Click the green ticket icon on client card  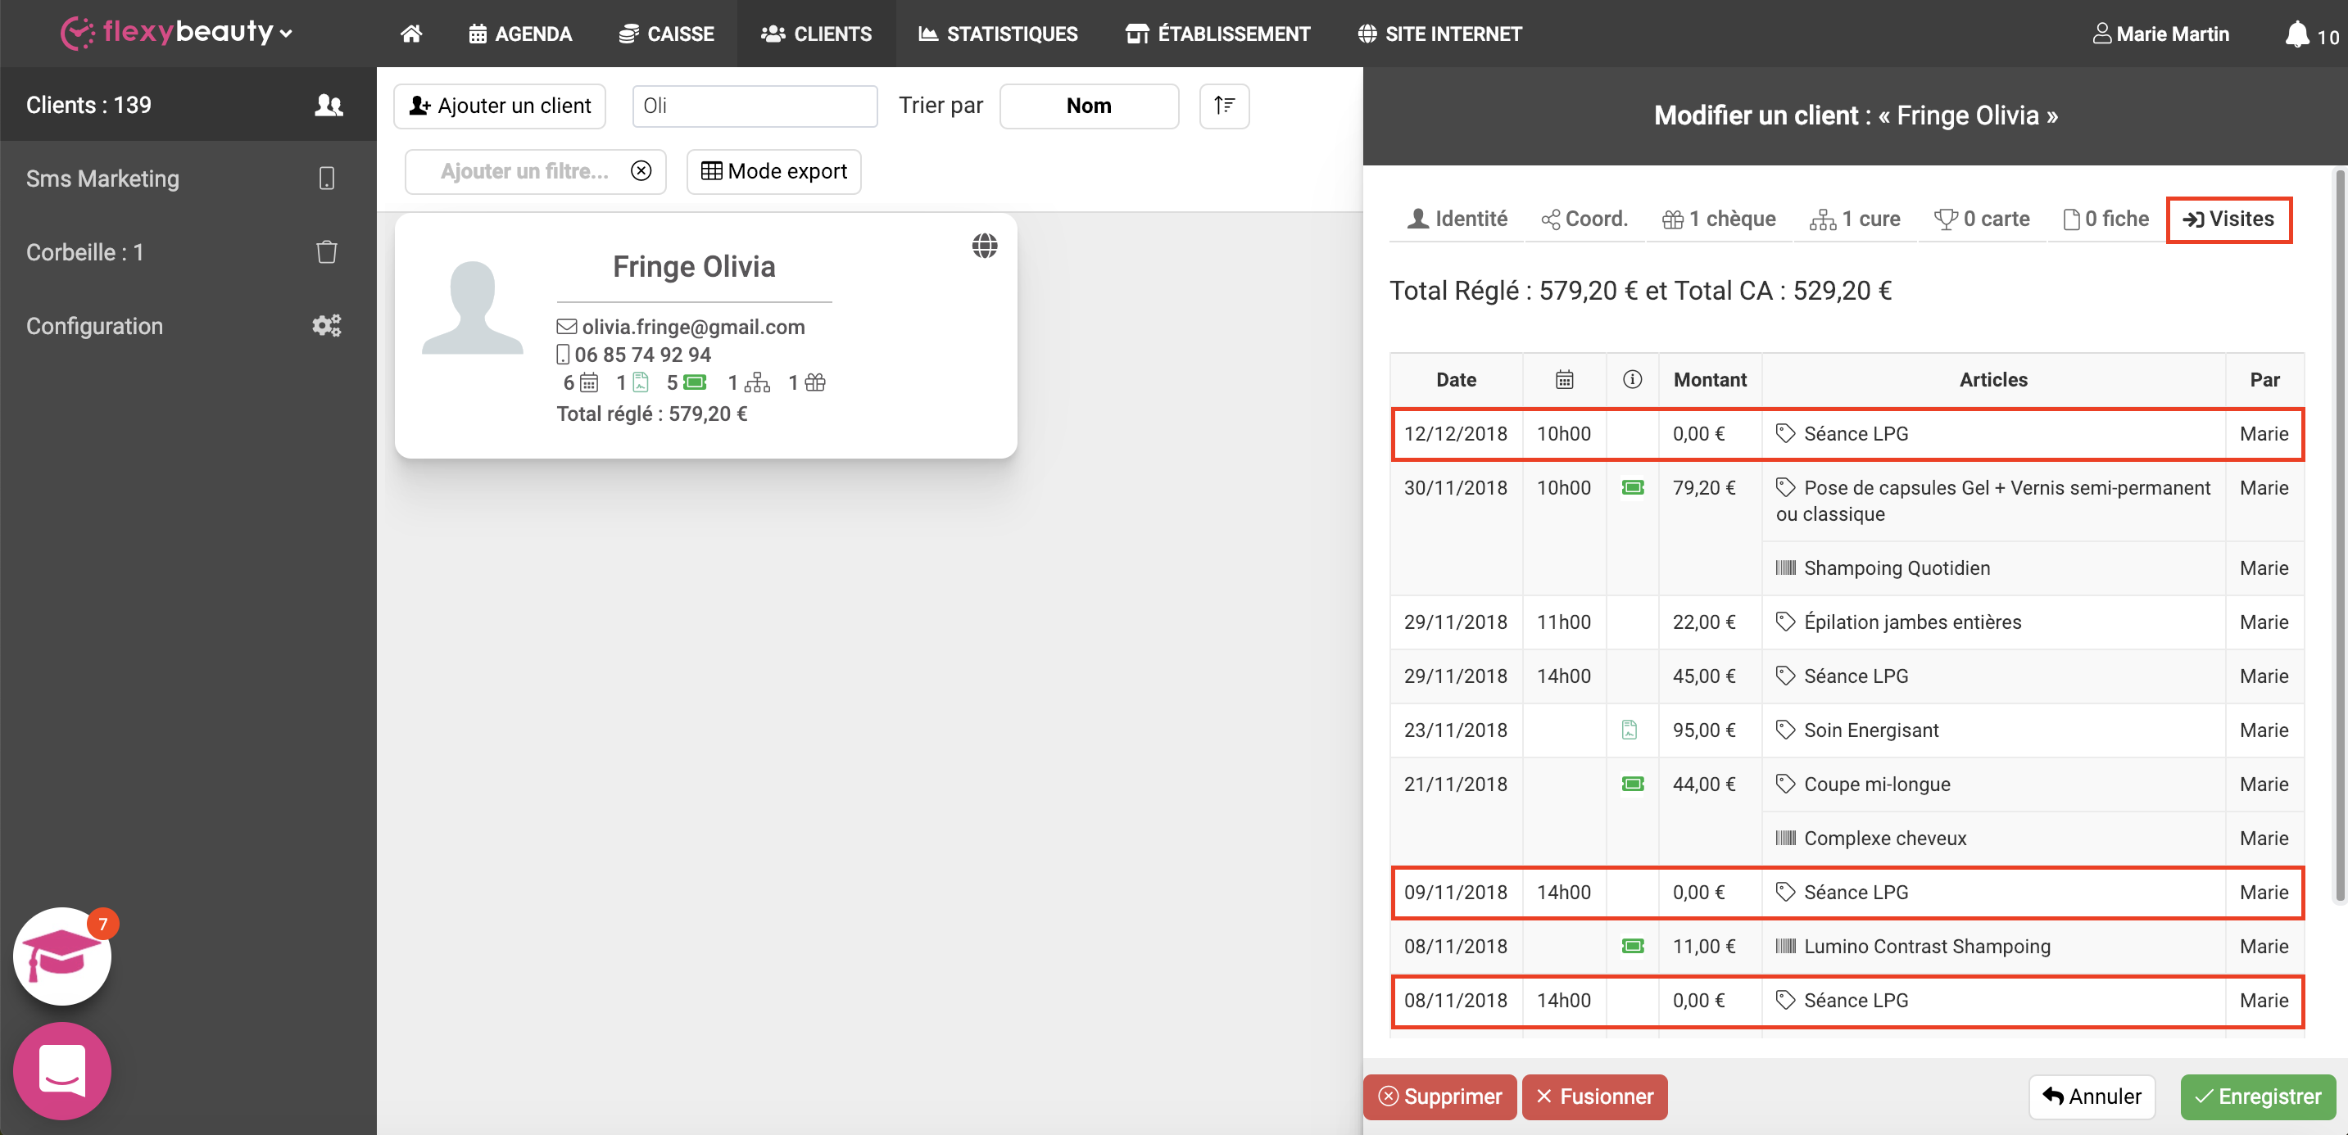pos(695,382)
